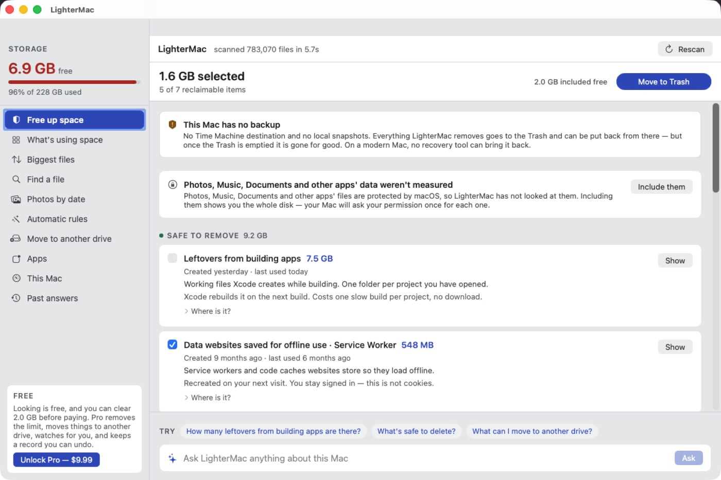
Task: Open the Free up space section
Action: pos(75,120)
